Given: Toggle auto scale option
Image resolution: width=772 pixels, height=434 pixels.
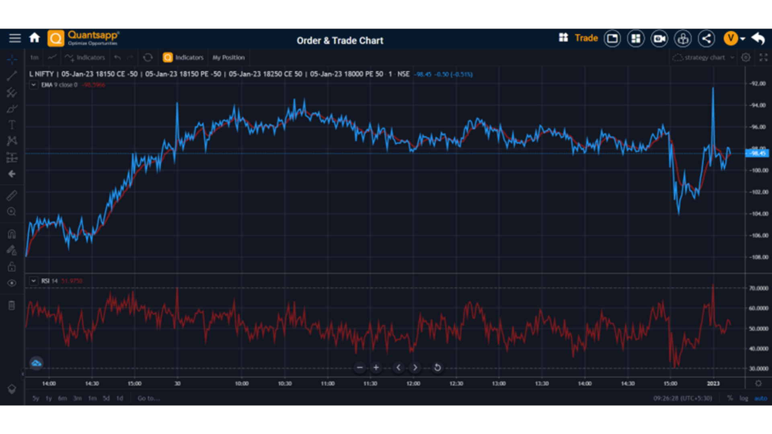Looking at the screenshot, I should tap(760, 398).
